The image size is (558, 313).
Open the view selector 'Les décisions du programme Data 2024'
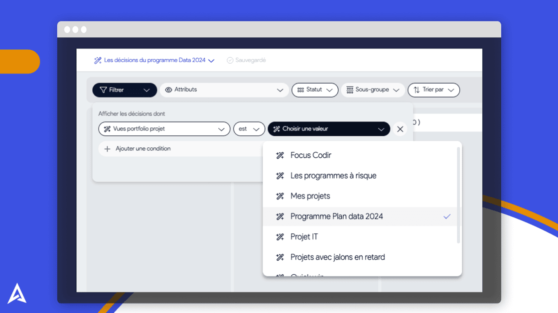click(154, 60)
